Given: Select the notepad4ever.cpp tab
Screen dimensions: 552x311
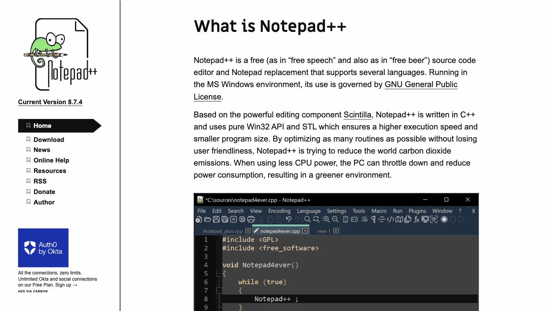Looking at the screenshot, I should coord(280,231).
